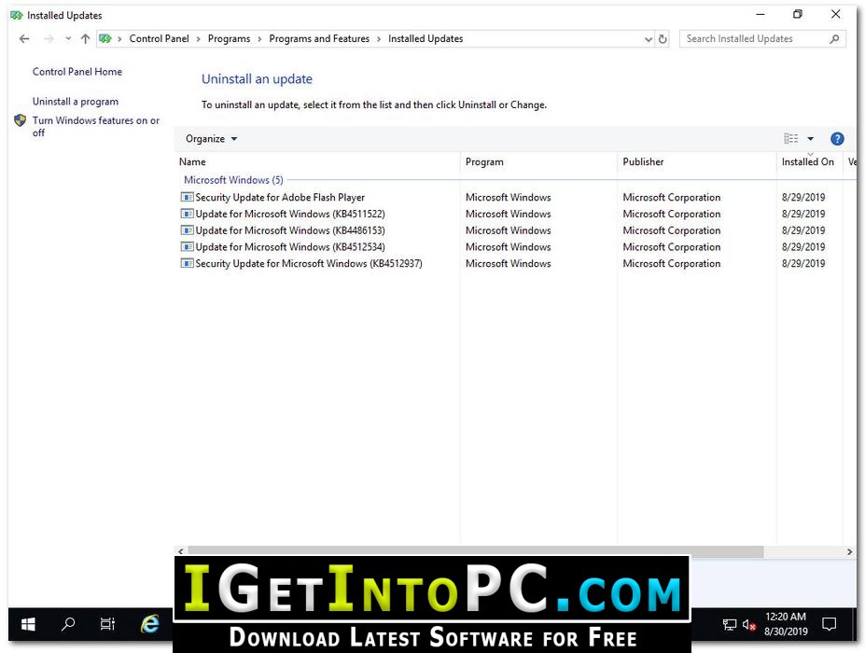Image resolution: width=865 pixels, height=653 pixels.
Task: Click the icon of Adobe Flash Player update
Action: click(x=188, y=197)
